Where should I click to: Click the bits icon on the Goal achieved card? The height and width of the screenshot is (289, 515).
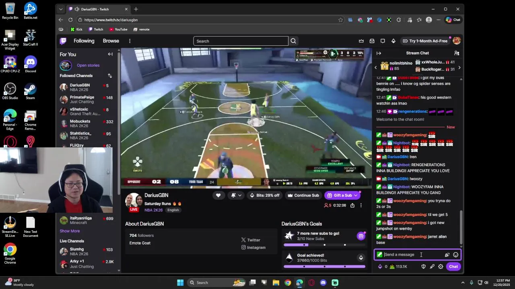pyautogui.click(x=361, y=258)
